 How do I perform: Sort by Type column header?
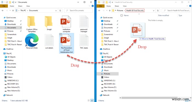(x=180, y=15)
